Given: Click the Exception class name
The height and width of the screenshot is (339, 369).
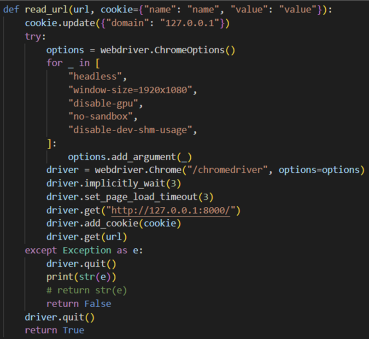Looking at the screenshot, I should [87, 251].
